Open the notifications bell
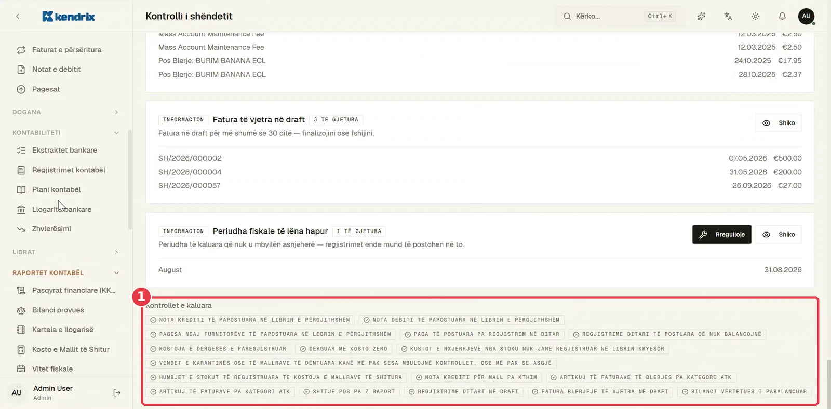Image resolution: width=831 pixels, height=409 pixels. coord(782,16)
